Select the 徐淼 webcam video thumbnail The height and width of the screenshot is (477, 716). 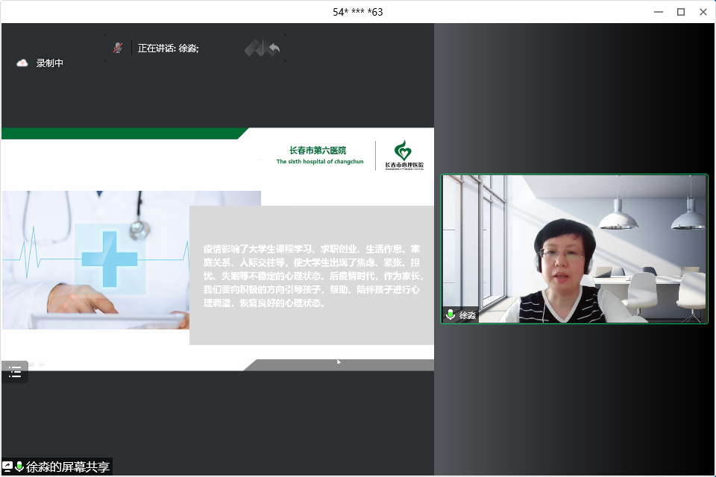(574, 249)
